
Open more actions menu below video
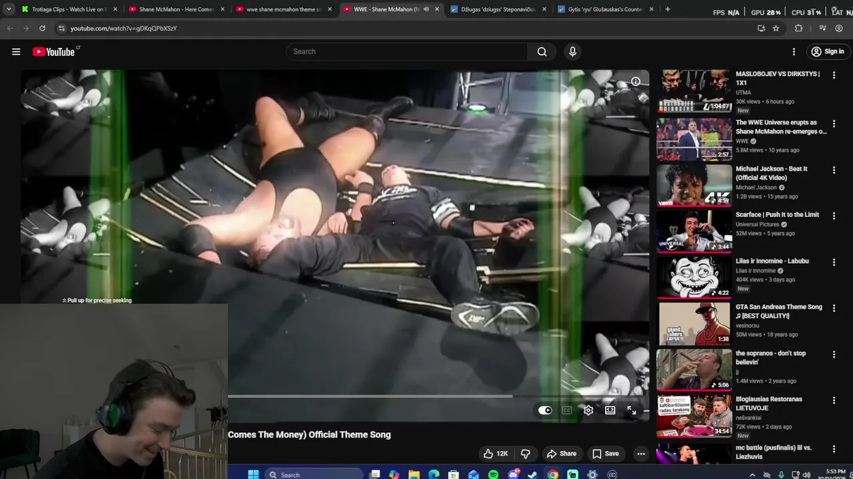click(x=641, y=454)
